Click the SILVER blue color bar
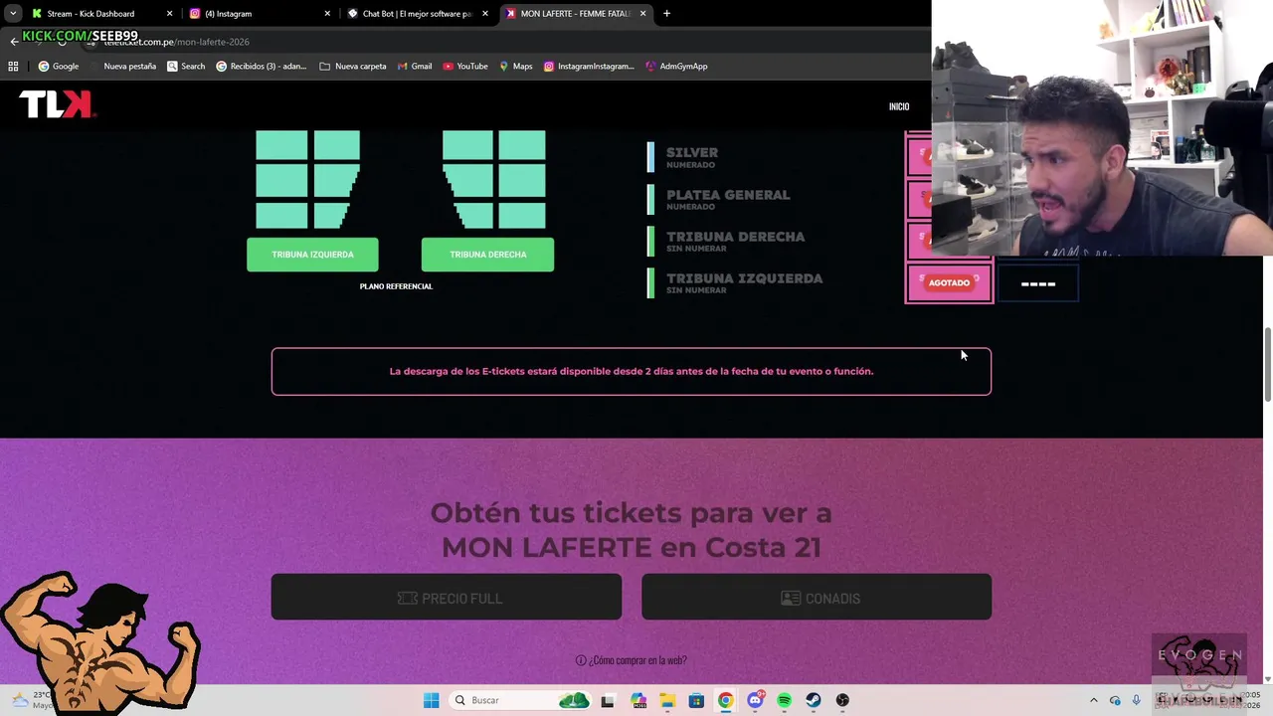The height and width of the screenshot is (716, 1273). (x=650, y=157)
